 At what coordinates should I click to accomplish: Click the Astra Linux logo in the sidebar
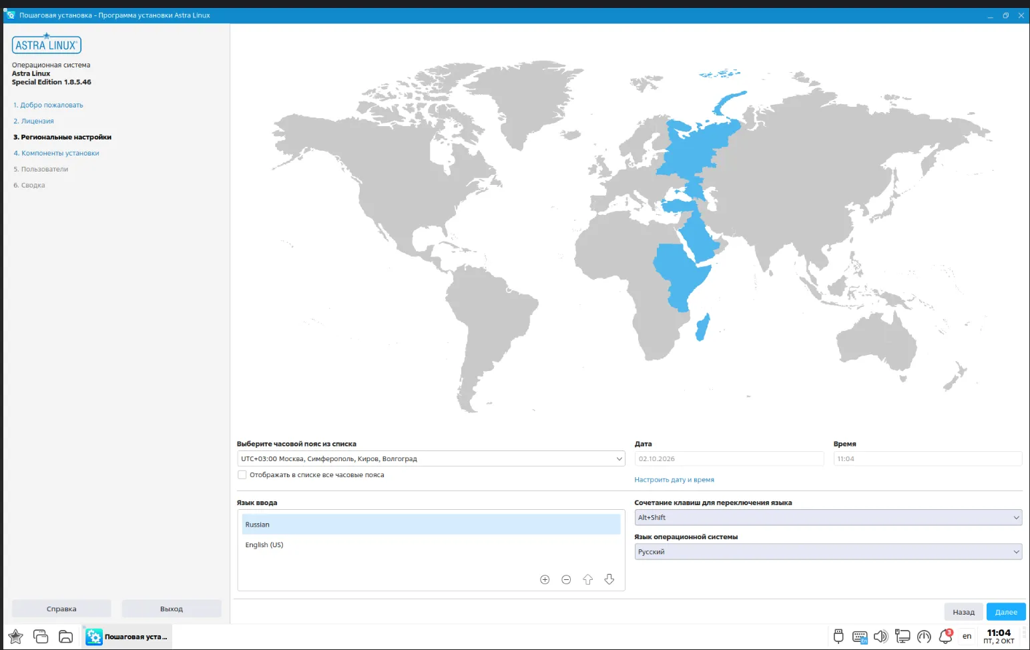point(46,44)
